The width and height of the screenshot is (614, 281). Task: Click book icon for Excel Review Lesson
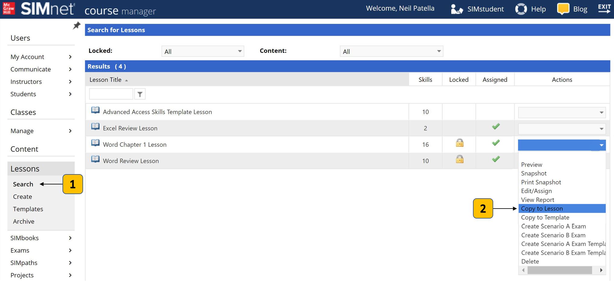[95, 126]
